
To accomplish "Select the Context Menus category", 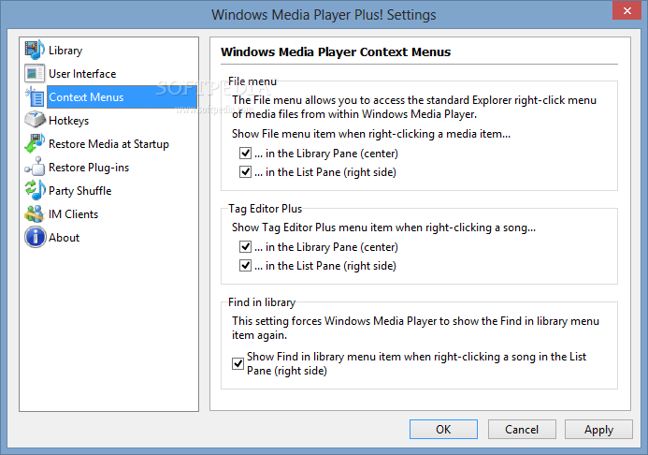I will pos(122,97).
